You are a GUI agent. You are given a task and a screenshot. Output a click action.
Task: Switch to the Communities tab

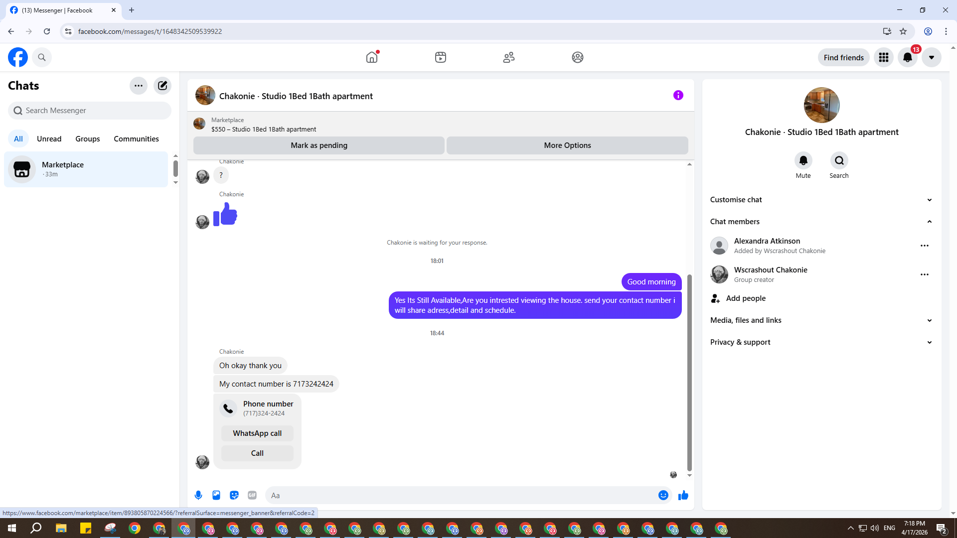pos(136,139)
